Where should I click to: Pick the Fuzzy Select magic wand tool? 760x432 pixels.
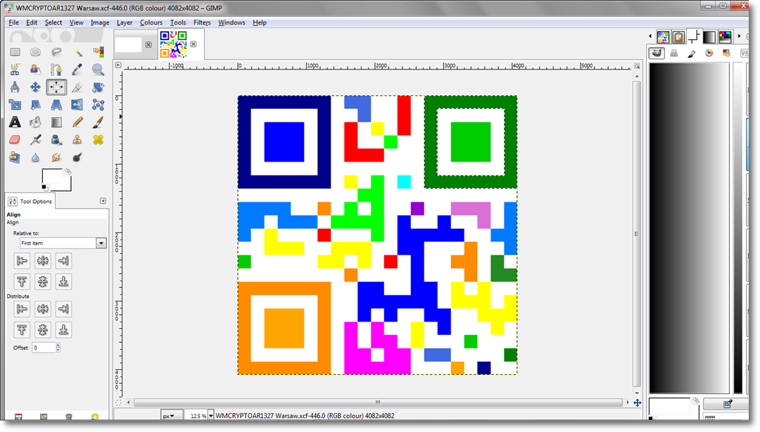(x=77, y=52)
